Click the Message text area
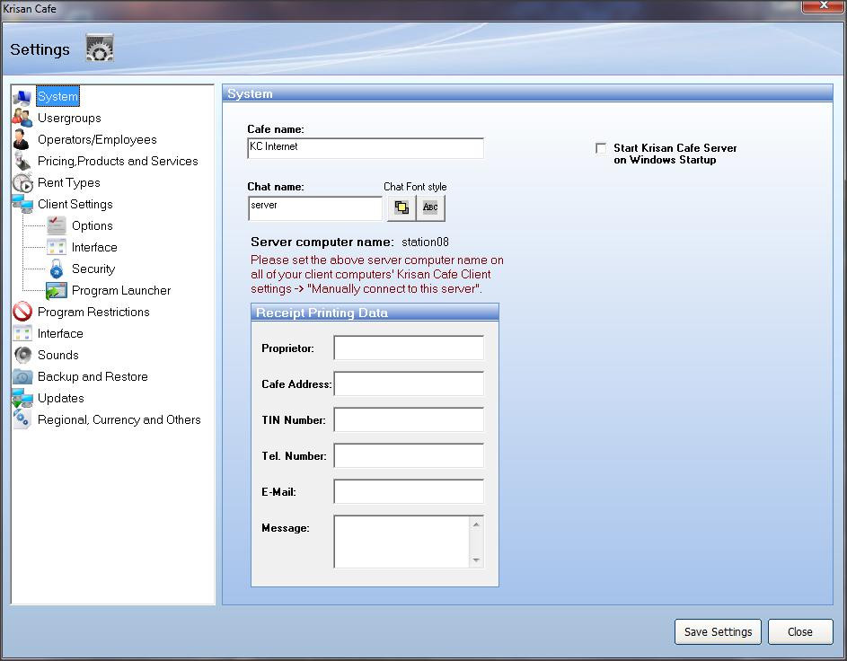847x661 pixels. [403, 542]
